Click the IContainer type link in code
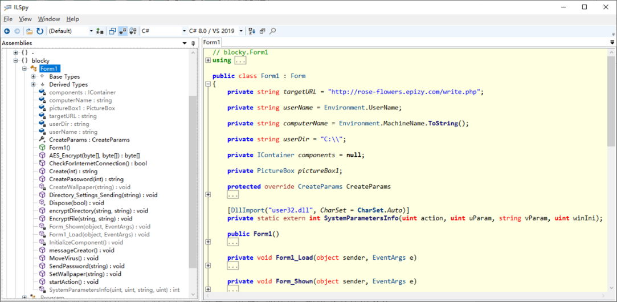Image resolution: width=617 pixels, height=302 pixels. pyautogui.click(x=275, y=155)
